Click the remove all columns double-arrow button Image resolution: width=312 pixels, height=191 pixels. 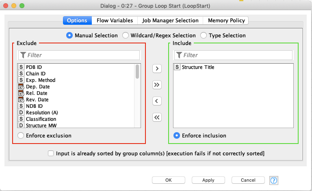pyautogui.click(x=157, y=117)
